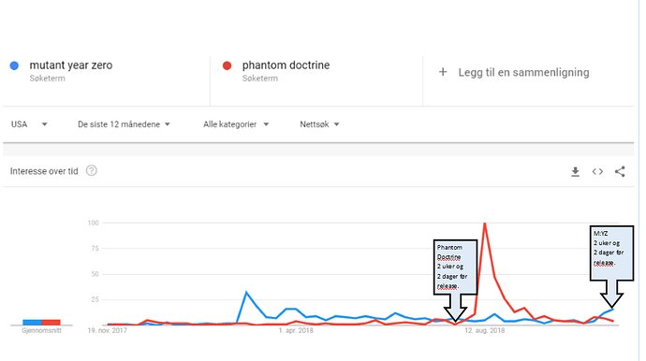Click the blue Gjennomsnitt average bar
The width and height of the screenshot is (646, 361).
(32, 323)
